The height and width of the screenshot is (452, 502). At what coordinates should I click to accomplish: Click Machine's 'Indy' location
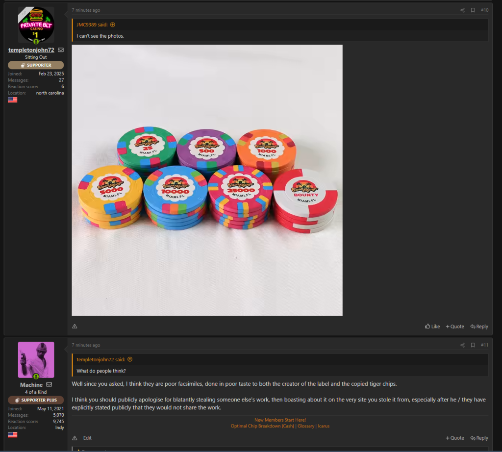pyautogui.click(x=59, y=427)
